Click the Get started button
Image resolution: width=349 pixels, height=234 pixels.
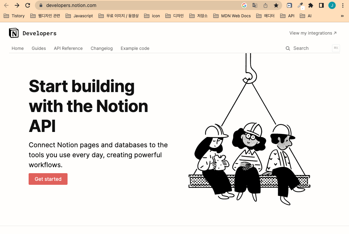tap(48, 179)
